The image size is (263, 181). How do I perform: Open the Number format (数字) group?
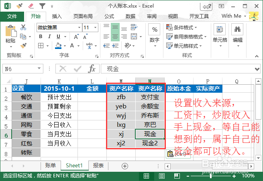tap(155, 36)
